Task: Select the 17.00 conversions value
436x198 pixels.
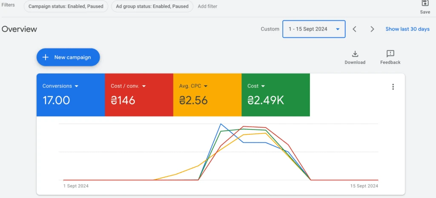Action: [56, 100]
